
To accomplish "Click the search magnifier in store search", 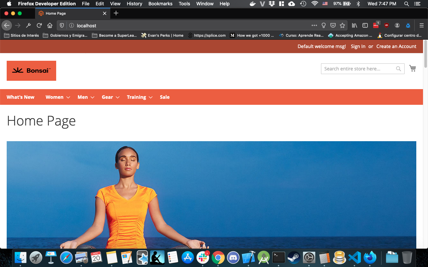I will tap(398, 69).
